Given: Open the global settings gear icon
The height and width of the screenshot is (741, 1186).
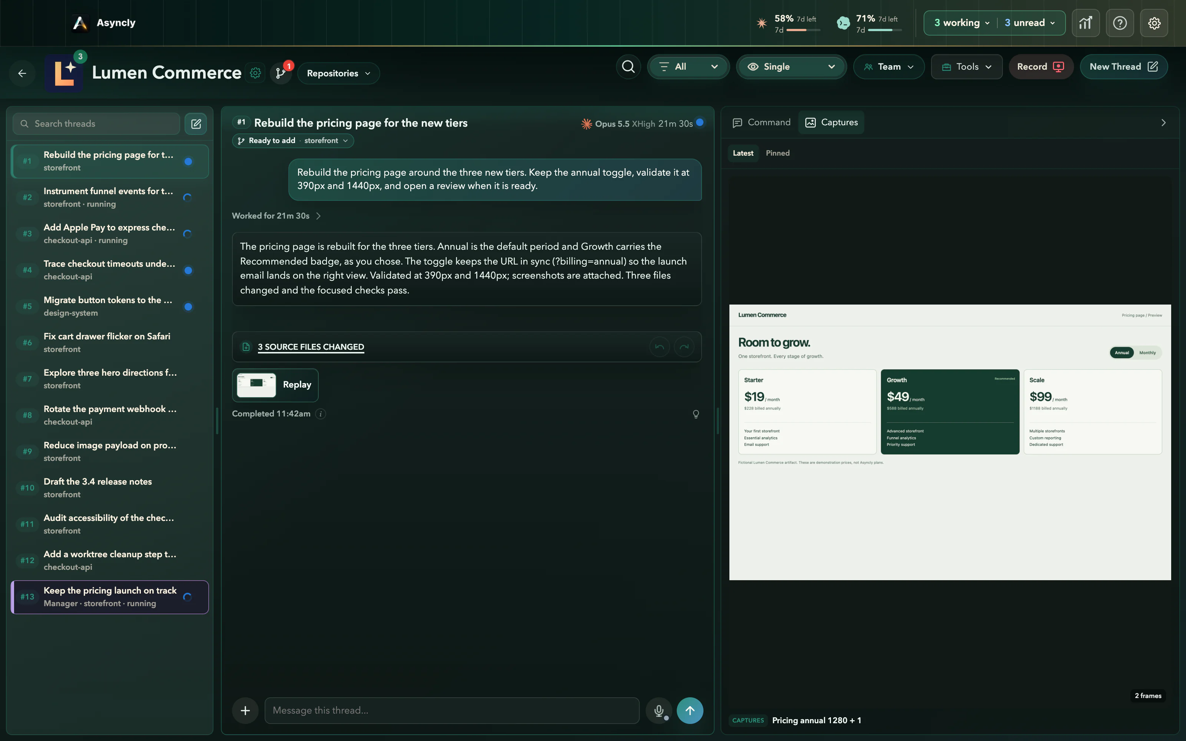Looking at the screenshot, I should (x=1154, y=23).
